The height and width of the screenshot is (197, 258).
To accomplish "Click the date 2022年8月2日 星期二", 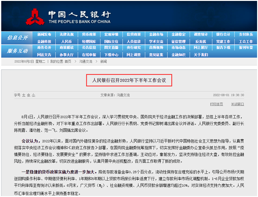I will pos(30,61).
